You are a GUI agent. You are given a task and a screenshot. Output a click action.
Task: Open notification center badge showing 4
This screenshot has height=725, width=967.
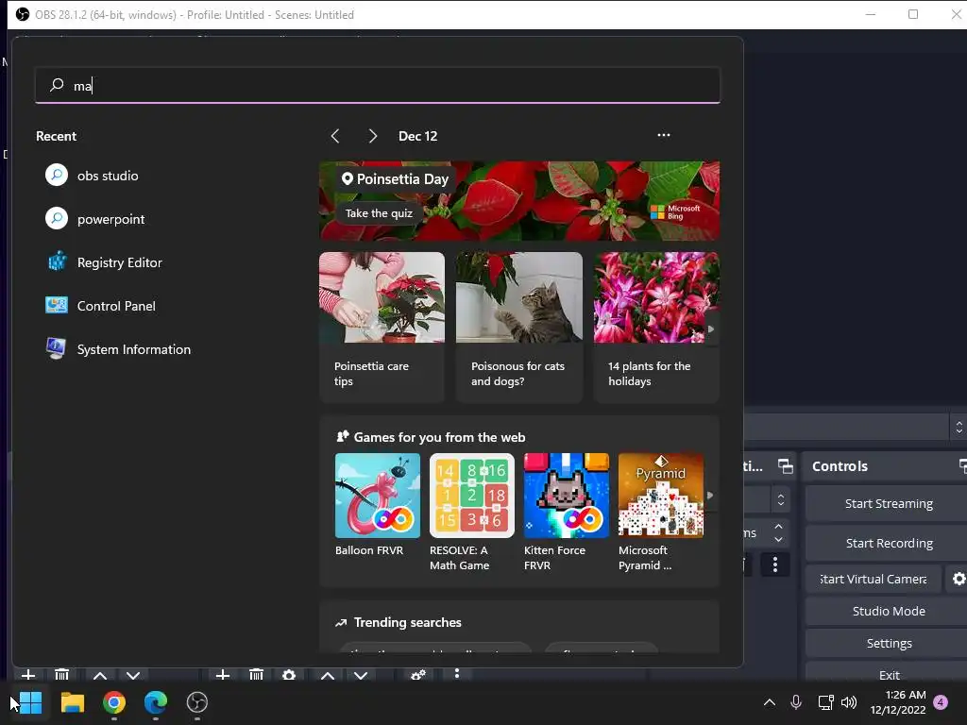click(x=941, y=702)
